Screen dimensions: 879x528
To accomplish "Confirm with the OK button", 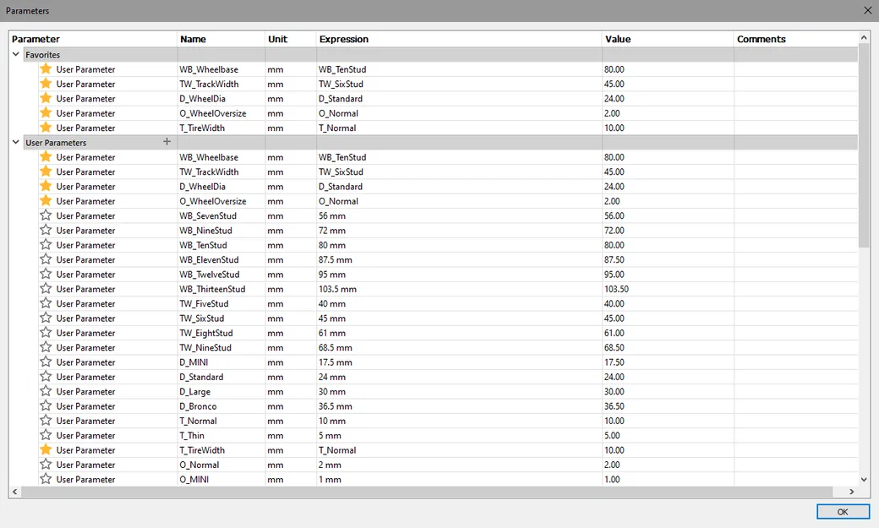I will tap(843, 512).
